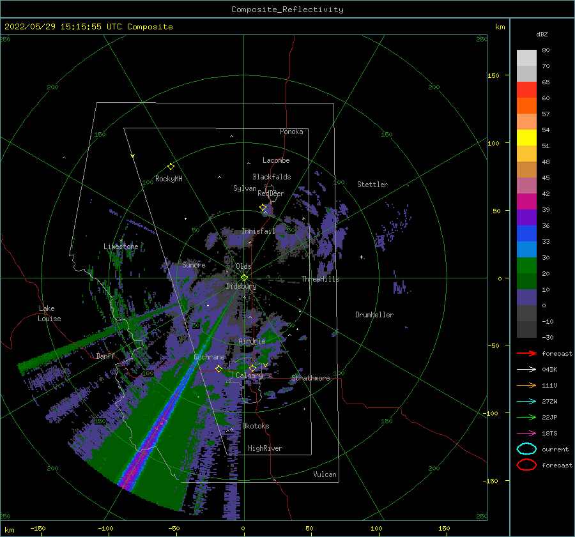
Task: Click the green 30 dBZ color swatch
Action: point(526,265)
